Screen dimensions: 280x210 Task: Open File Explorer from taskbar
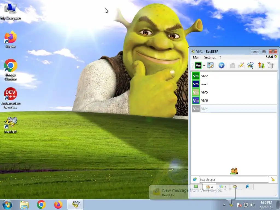(x=24, y=205)
